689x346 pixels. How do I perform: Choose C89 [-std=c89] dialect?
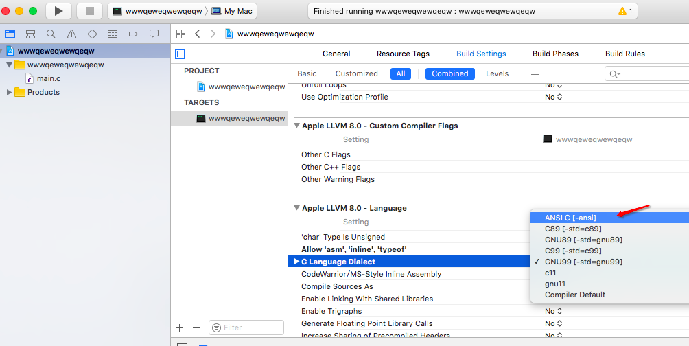point(610,229)
